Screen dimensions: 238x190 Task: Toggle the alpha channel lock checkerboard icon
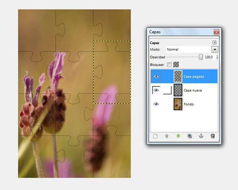coord(176,64)
